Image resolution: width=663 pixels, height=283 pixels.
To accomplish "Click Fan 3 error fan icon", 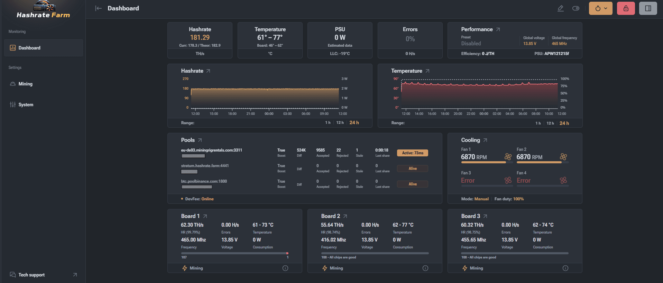I will (508, 180).
